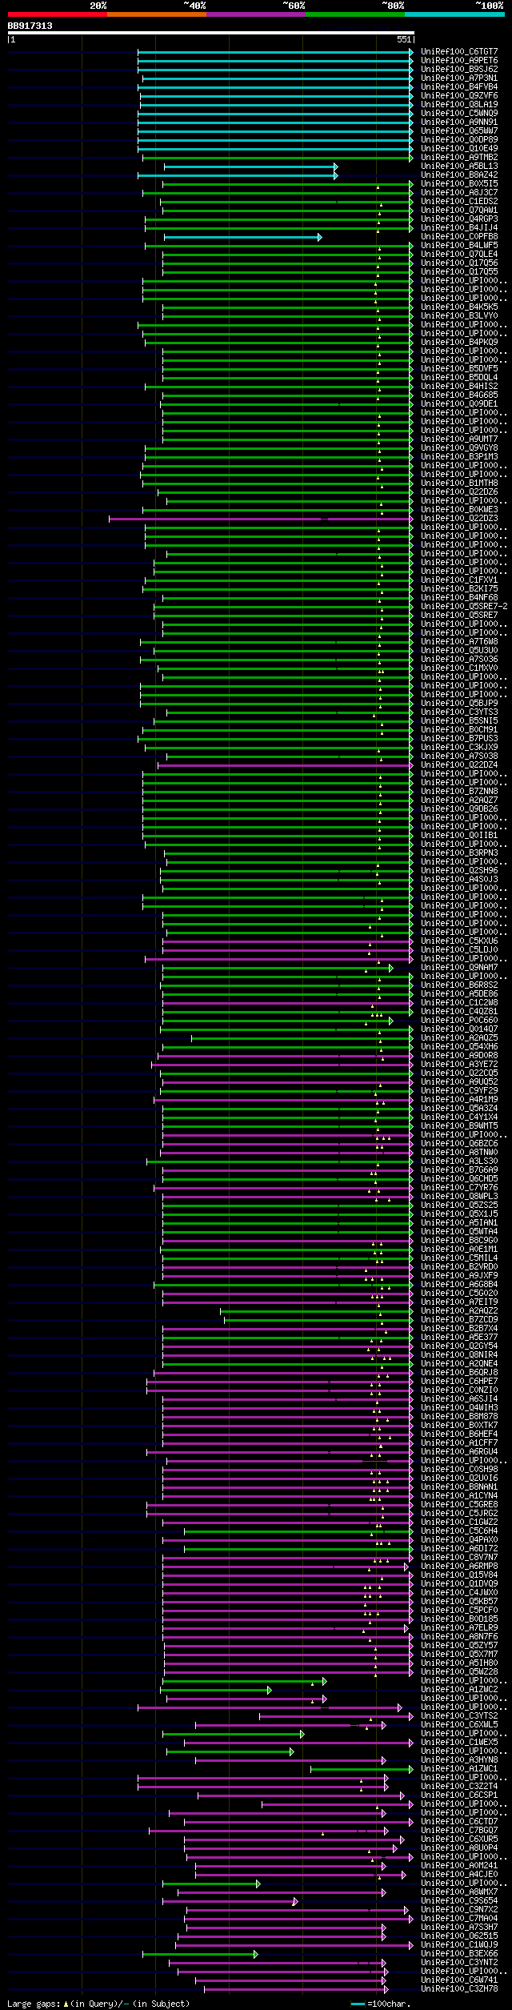Select the UniRef100_A3LS30 label

pyautogui.click(x=459, y=1161)
